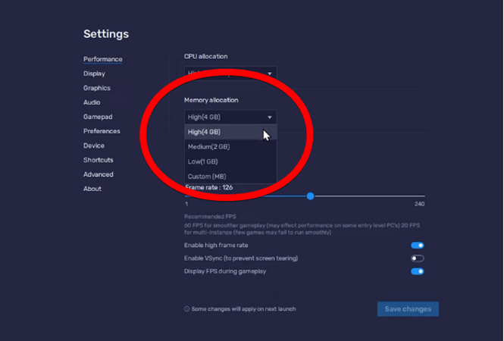
Task: Select the Gamepad settings tab
Action: [98, 117]
